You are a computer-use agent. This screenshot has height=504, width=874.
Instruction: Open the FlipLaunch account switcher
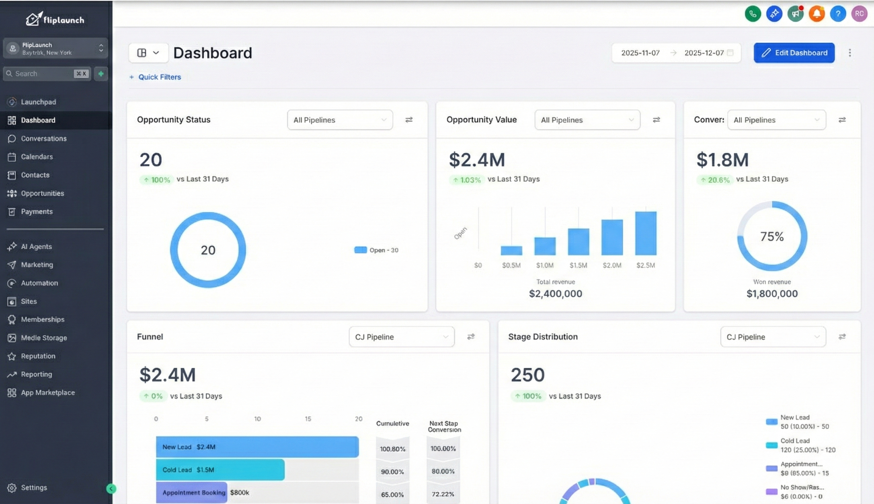(55, 49)
